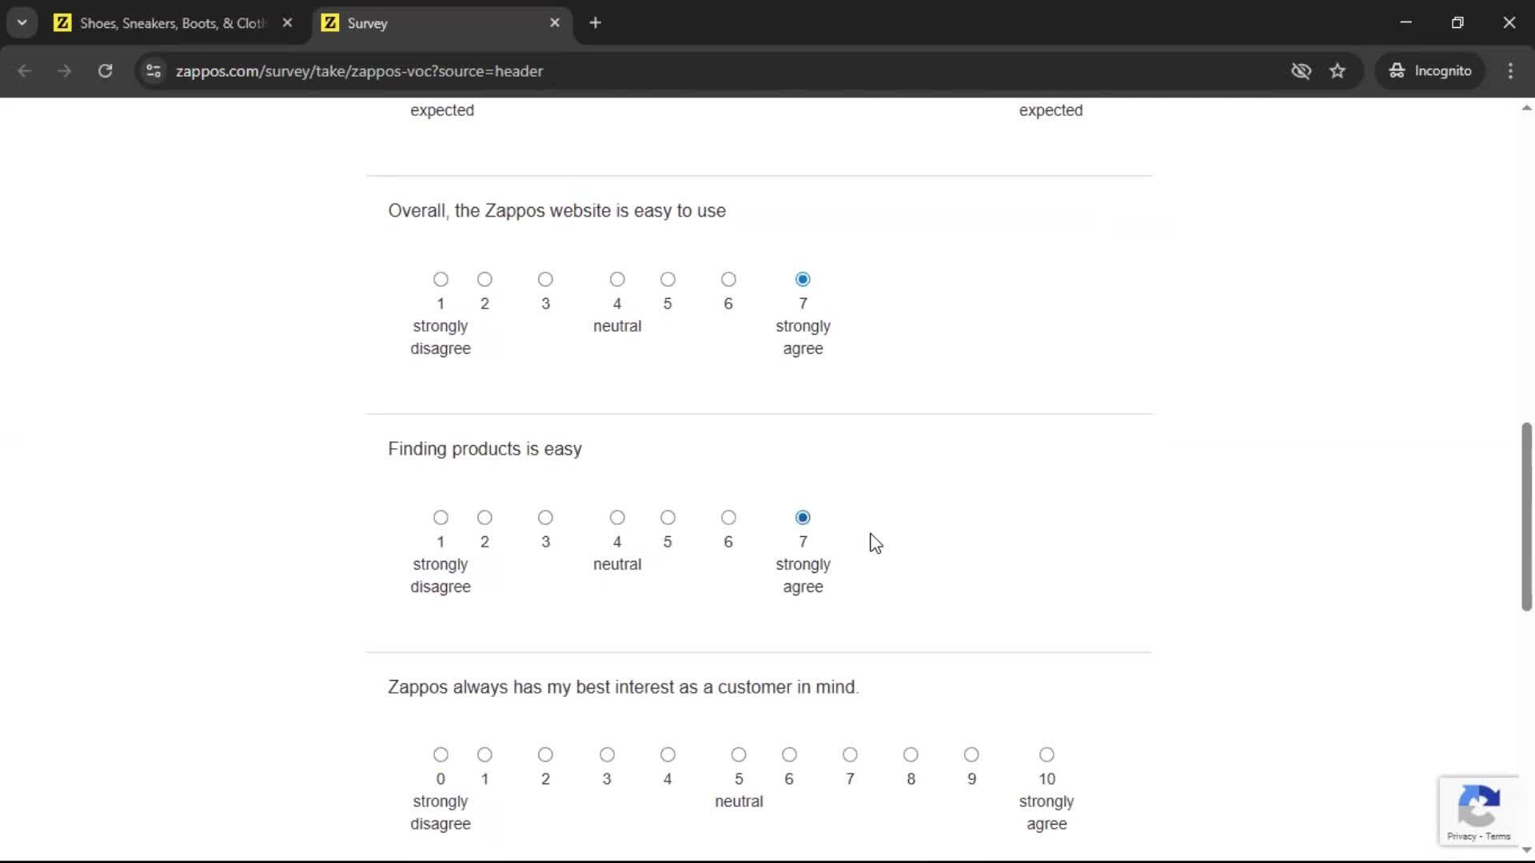1535x863 pixels.
Task: Restore down the Chrome window
Action: tap(1457, 22)
